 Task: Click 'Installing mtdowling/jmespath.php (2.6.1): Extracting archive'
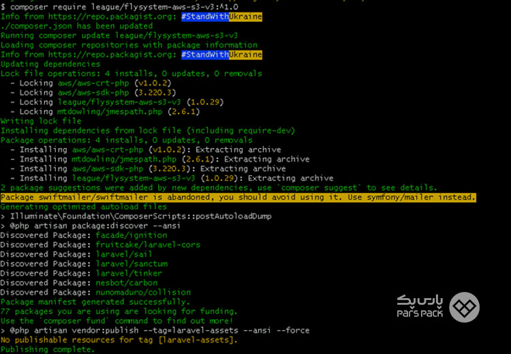click(159, 159)
